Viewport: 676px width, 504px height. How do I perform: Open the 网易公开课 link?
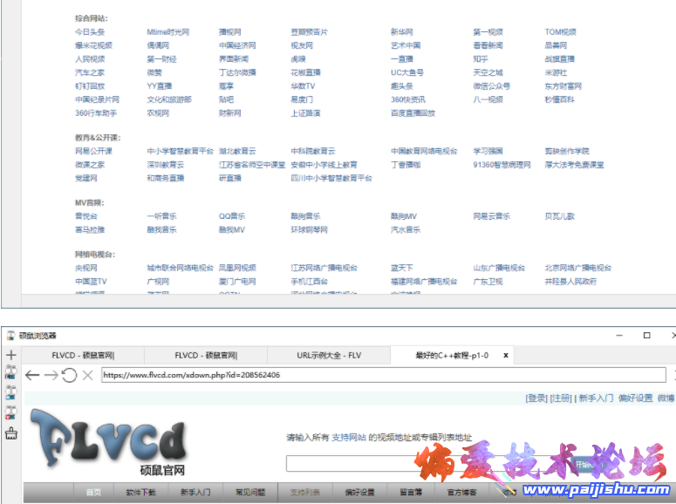point(92,151)
